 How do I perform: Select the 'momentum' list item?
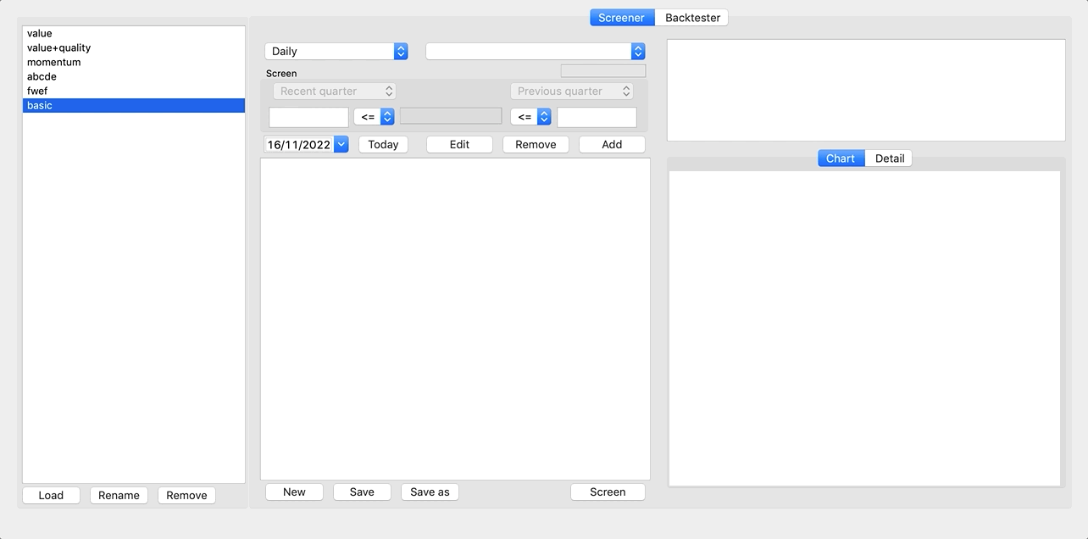tap(134, 63)
